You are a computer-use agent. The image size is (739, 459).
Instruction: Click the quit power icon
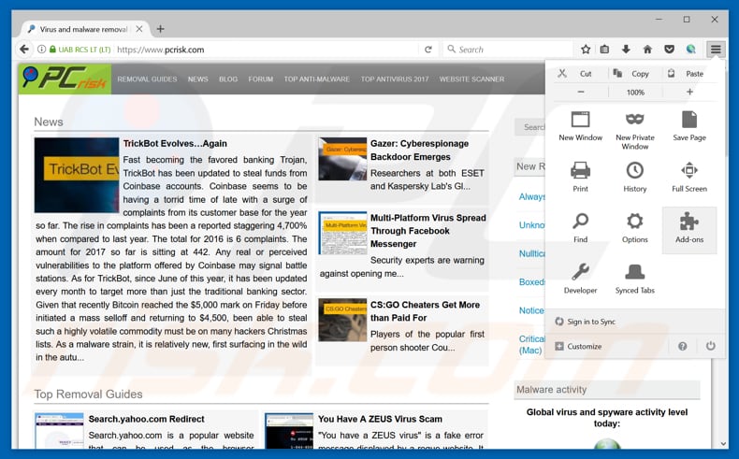(710, 346)
